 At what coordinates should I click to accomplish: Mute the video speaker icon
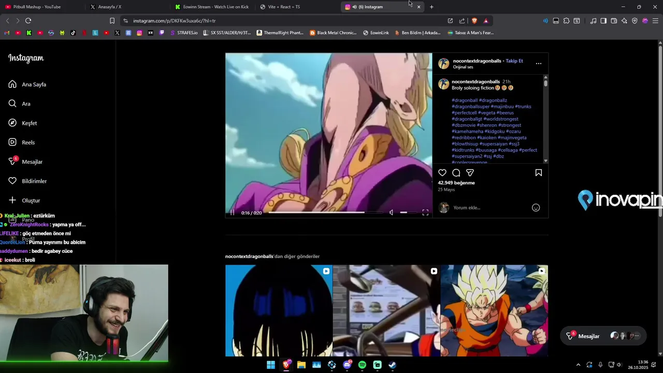(x=391, y=212)
